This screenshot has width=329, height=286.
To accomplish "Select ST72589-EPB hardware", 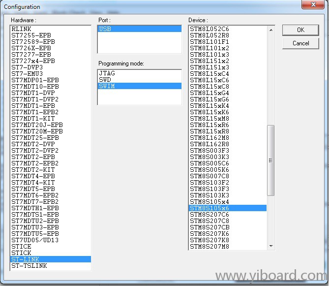I will pyautogui.click(x=51, y=41).
